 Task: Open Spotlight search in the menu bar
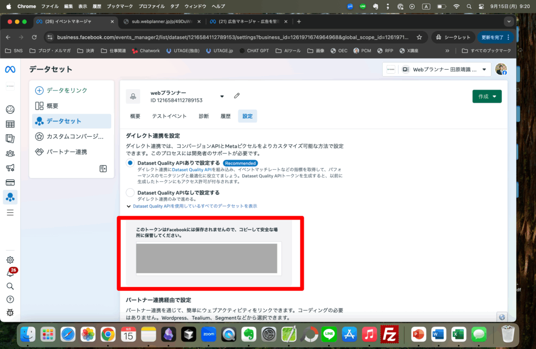point(469,6)
